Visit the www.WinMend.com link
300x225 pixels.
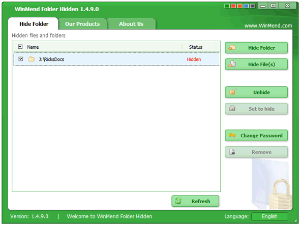click(x=268, y=25)
